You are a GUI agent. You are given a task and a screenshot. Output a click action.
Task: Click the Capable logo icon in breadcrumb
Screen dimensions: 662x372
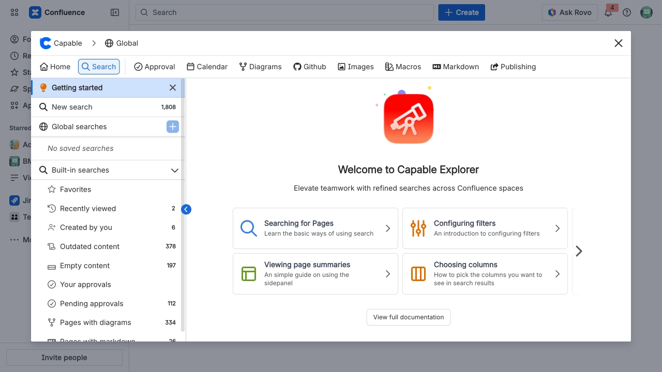(46, 43)
